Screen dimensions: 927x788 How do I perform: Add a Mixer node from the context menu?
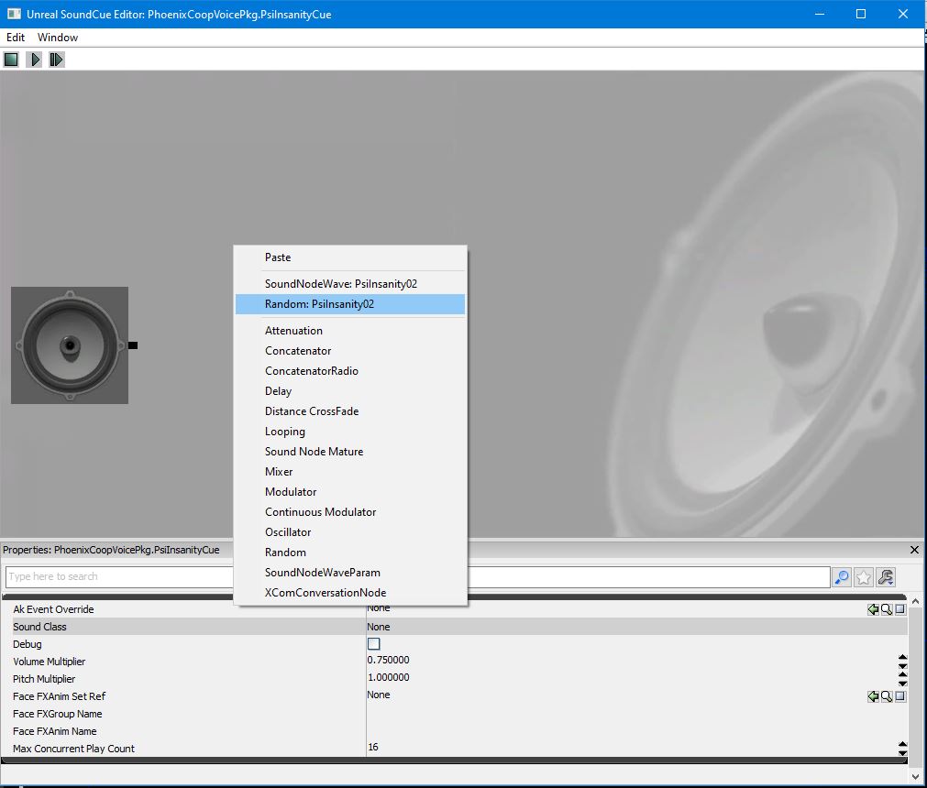point(350,471)
